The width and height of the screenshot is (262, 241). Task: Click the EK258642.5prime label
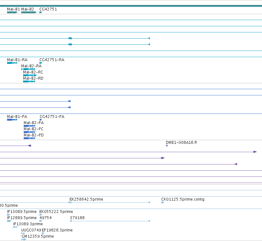[x=86, y=199]
